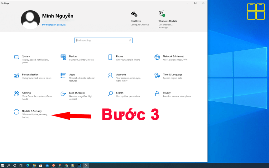Open the OneDrive configuration shortcut
Viewport: 269px width, 168px height.
tap(136, 18)
